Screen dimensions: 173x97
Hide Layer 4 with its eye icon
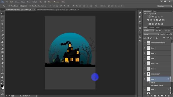pos(145,48)
